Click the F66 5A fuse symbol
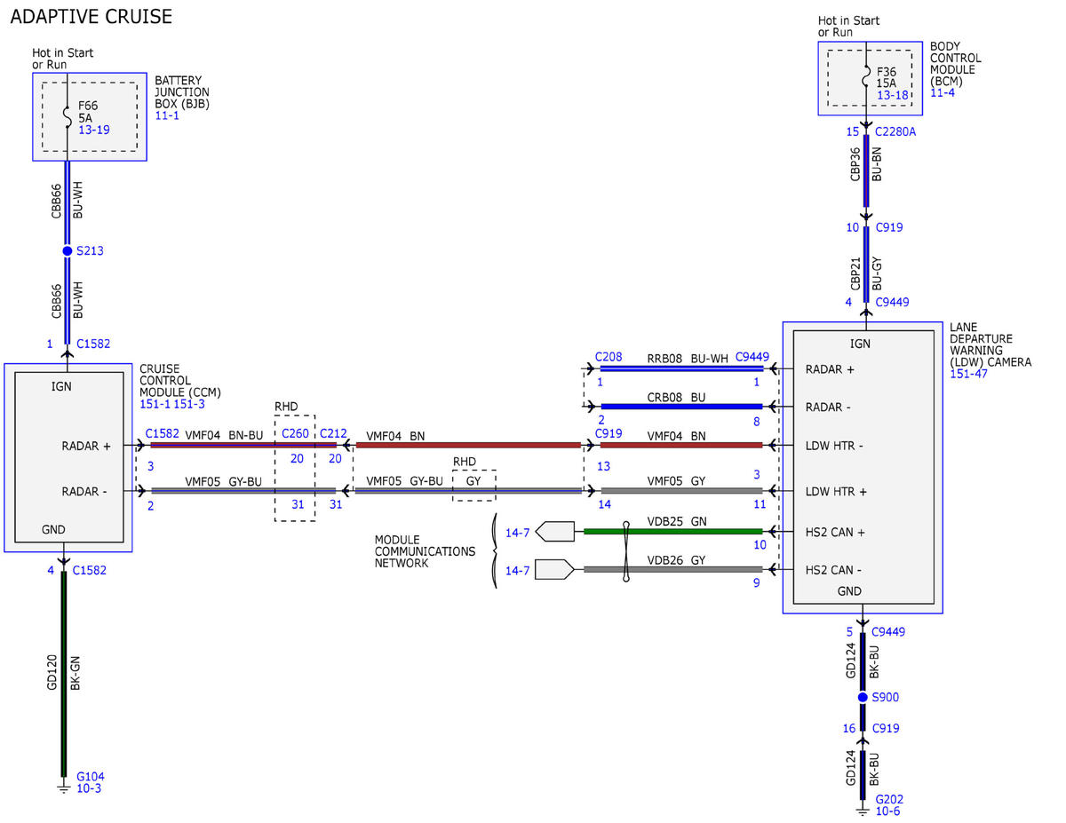1066x823 pixels. coord(67,116)
